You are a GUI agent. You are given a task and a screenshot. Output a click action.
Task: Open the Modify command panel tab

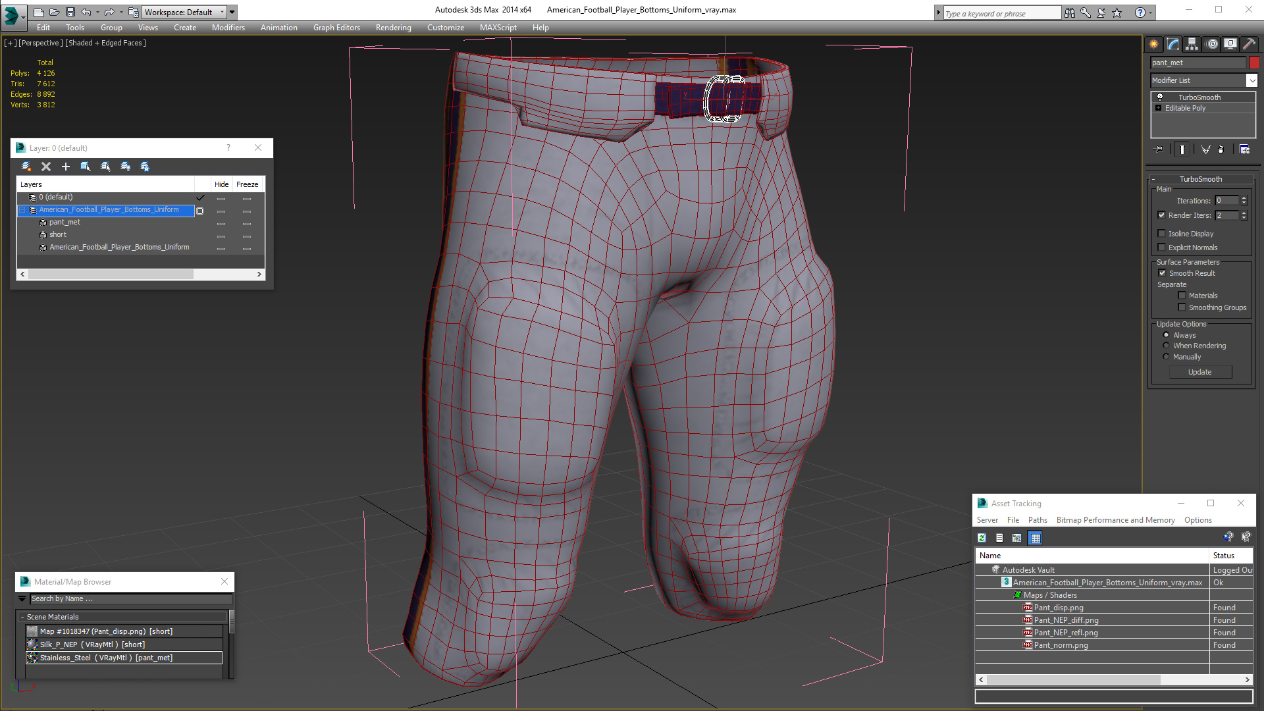click(x=1173, y=44)
